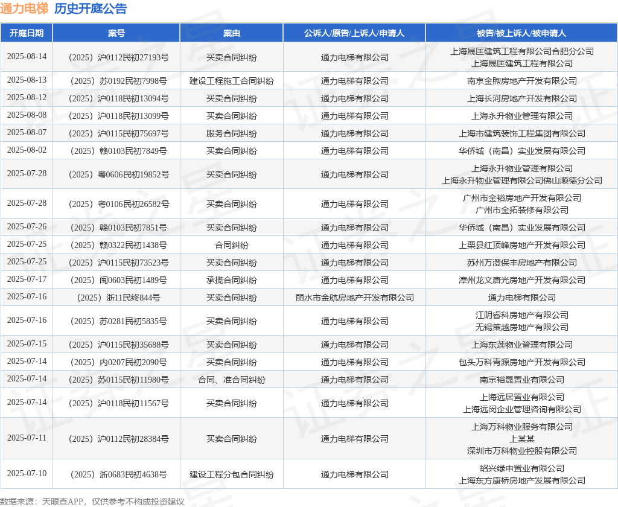Click date cell 2025-07-15
Screen dimensions: 618x507
27,344
